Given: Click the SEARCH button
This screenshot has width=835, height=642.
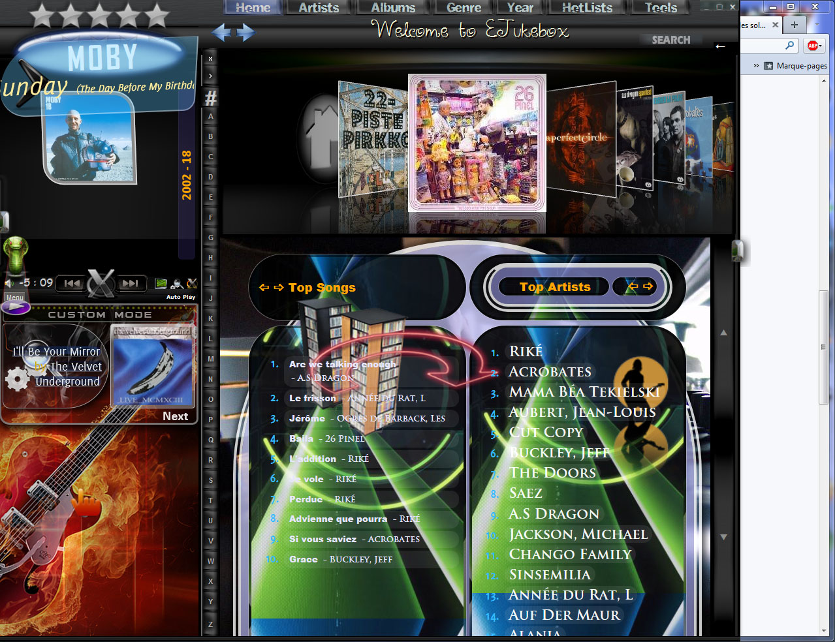Looking at the screenshot, I should 670,40.
